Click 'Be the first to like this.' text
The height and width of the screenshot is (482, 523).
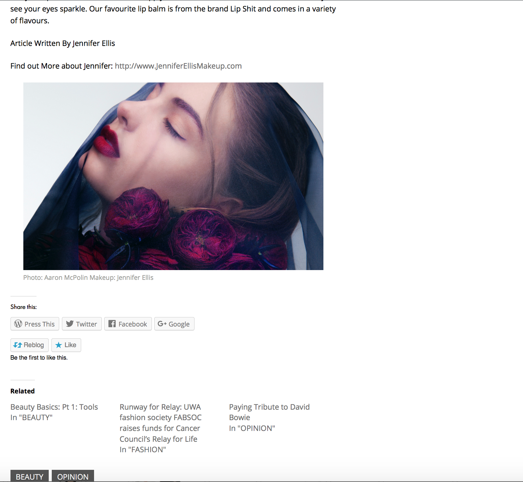[x=39, y=358]
